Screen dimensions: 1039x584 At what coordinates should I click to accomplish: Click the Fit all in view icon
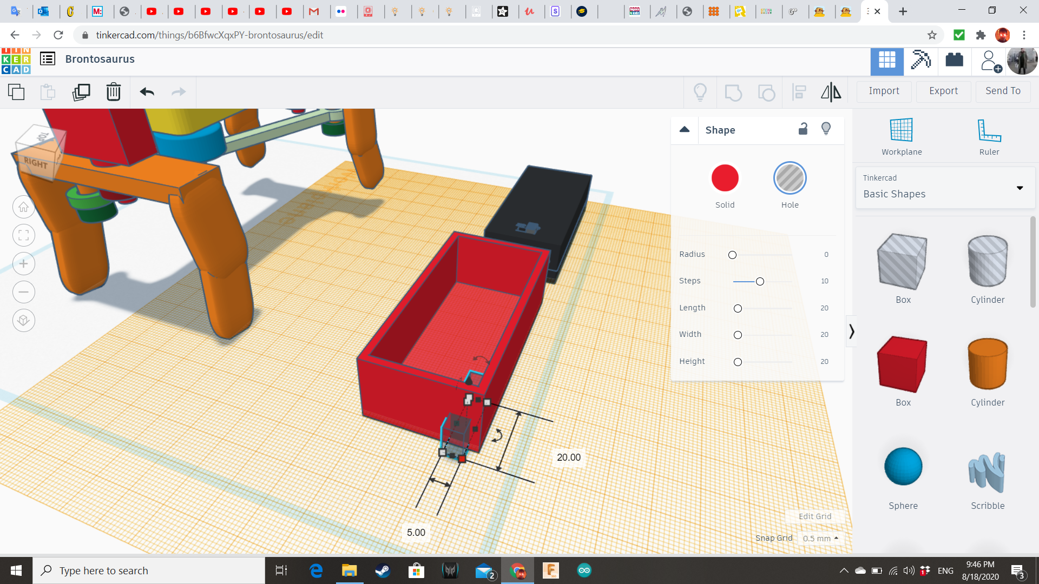pyautogui.click(x=24, y=235)
